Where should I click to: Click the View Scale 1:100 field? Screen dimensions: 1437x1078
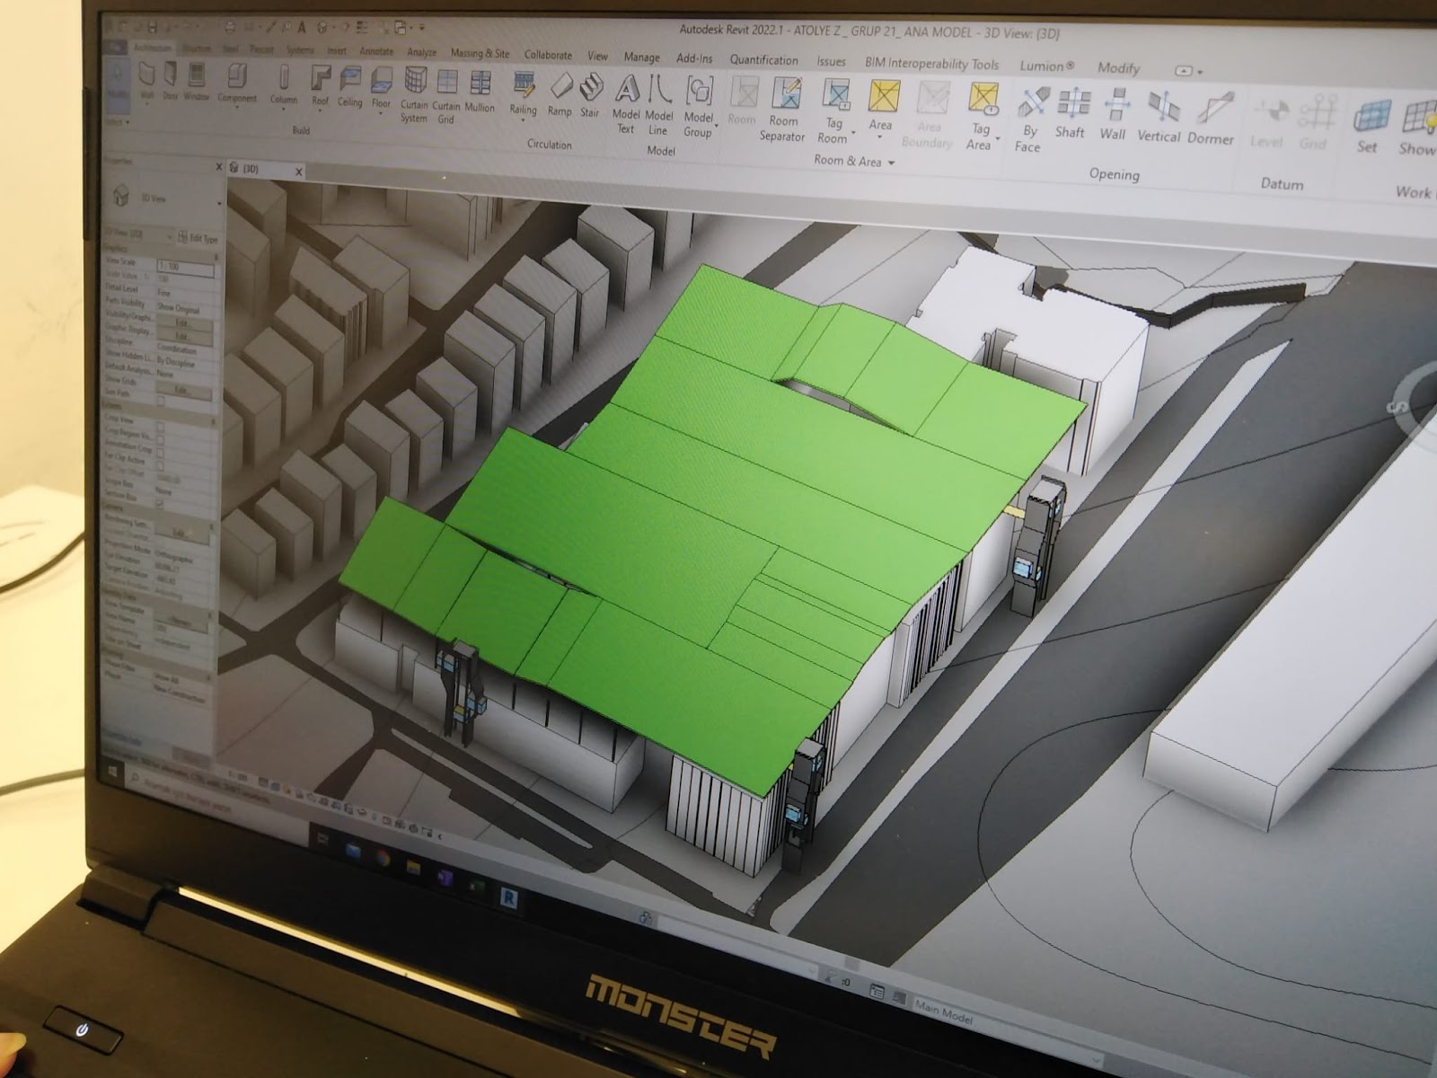pos(186,267)
